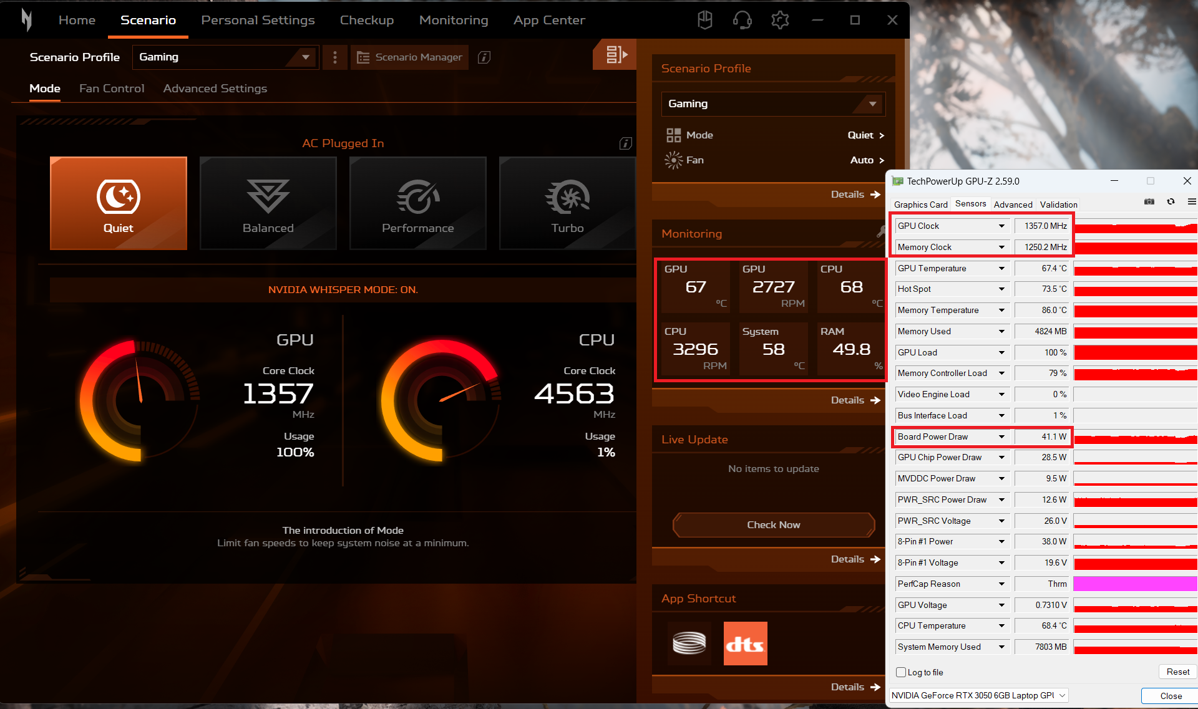The width and height of the screenshot is (1198, 709).
Task: Click the info icon beside Scenario Manager
Action: click(484, 57)
